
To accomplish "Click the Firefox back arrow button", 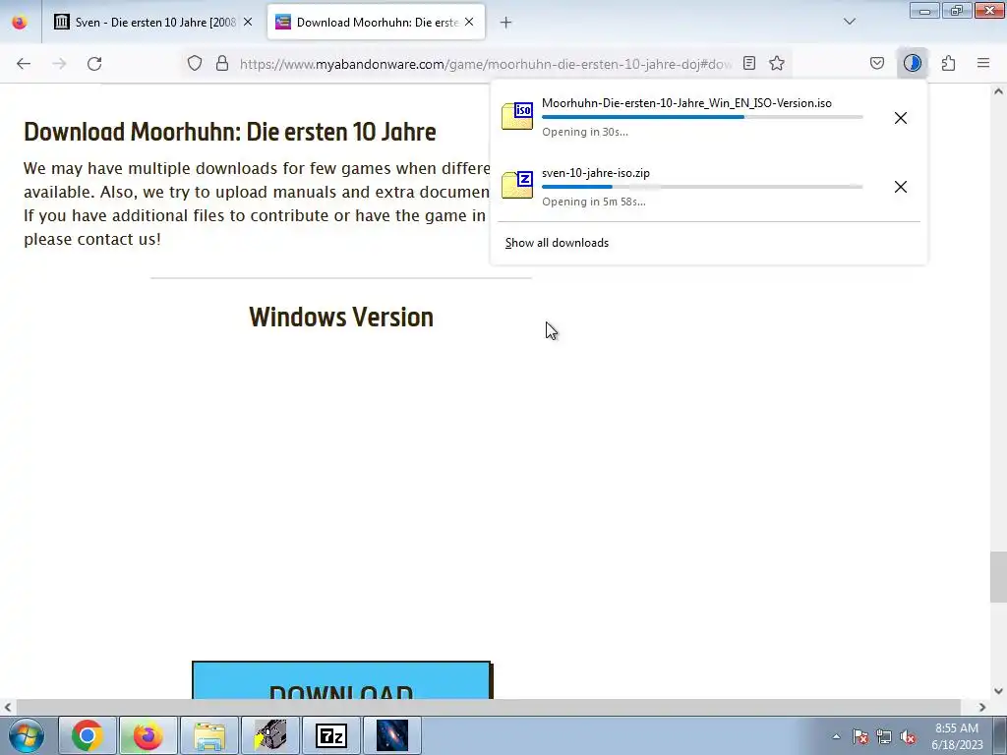I will coord(24,63).
